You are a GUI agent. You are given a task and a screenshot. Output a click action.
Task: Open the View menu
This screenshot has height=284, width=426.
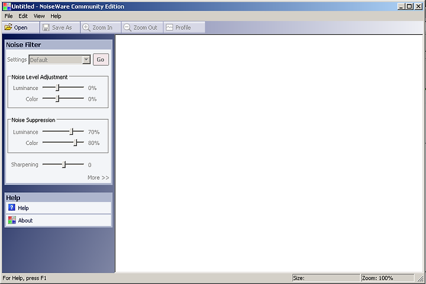[x=39, y=16]
